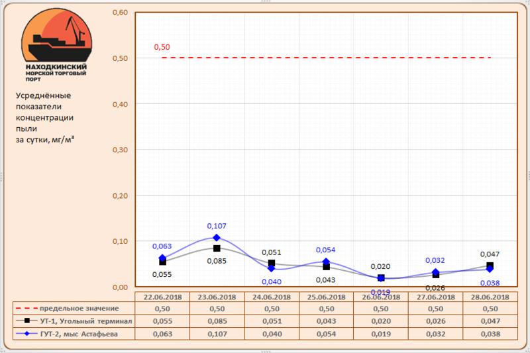Select the blue diamond data point labeled 0,107
The image size is (530, 353).
[217, 238]
